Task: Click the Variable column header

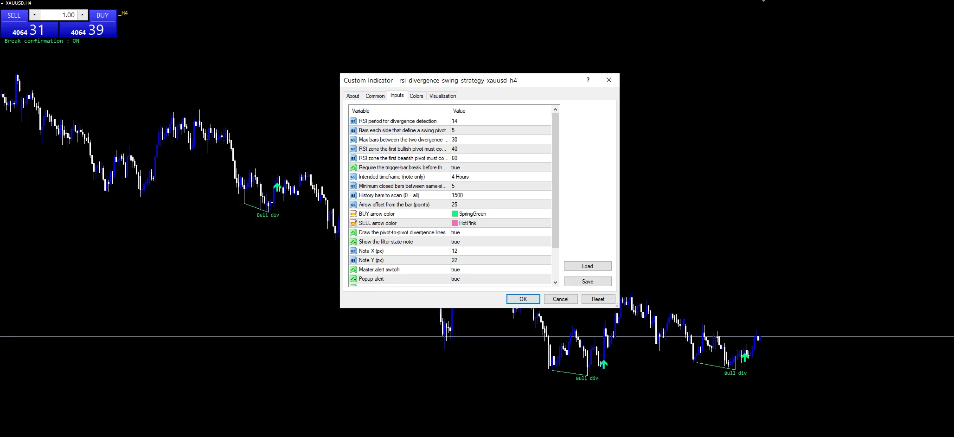Action: tap(399, 111)
